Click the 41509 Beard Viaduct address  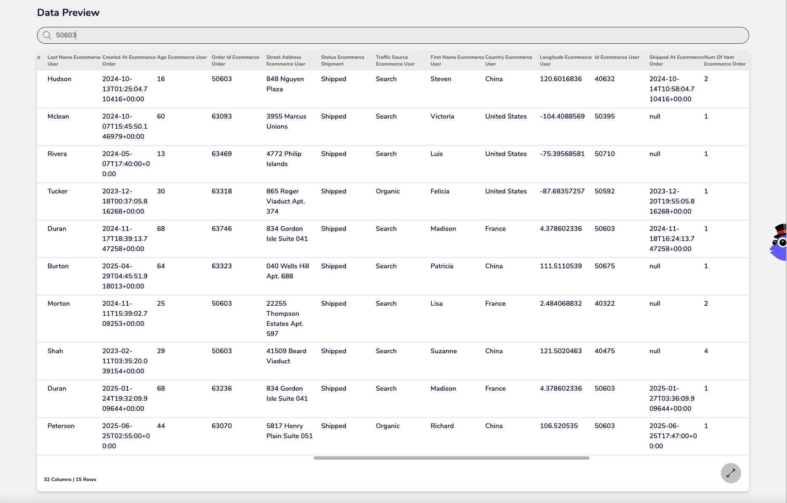pos(286,356)
